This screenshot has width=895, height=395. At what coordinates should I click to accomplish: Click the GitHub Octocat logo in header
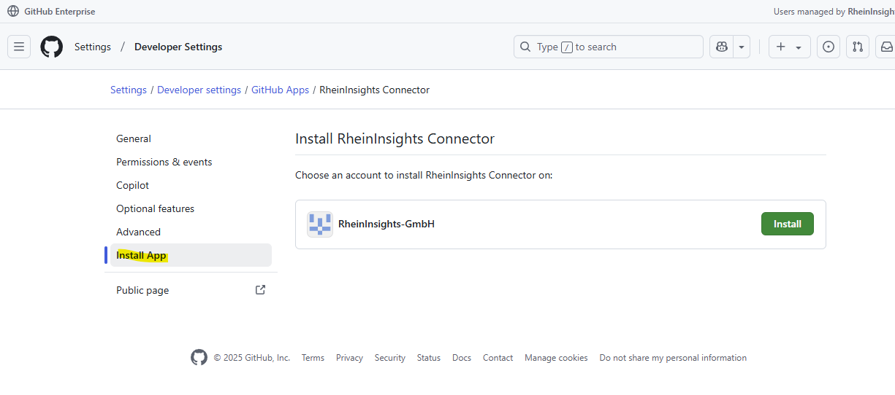(51, 47)
